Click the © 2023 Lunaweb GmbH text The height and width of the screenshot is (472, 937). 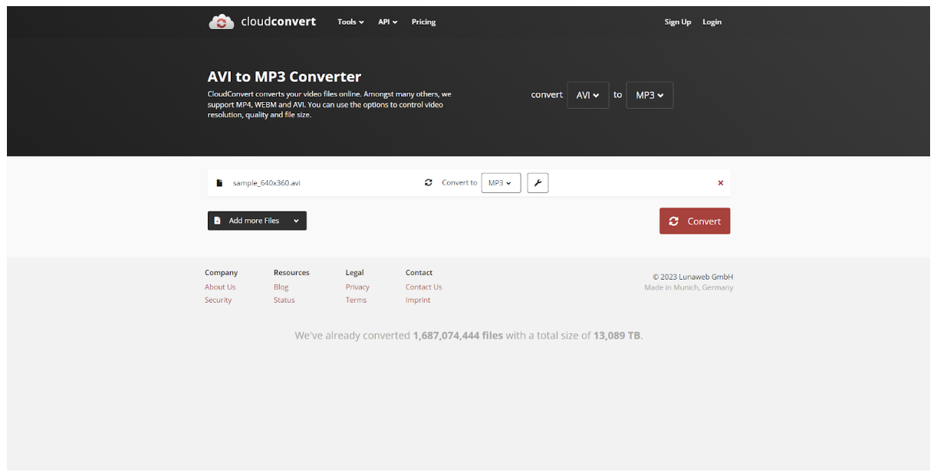click(x=692, y=277)
